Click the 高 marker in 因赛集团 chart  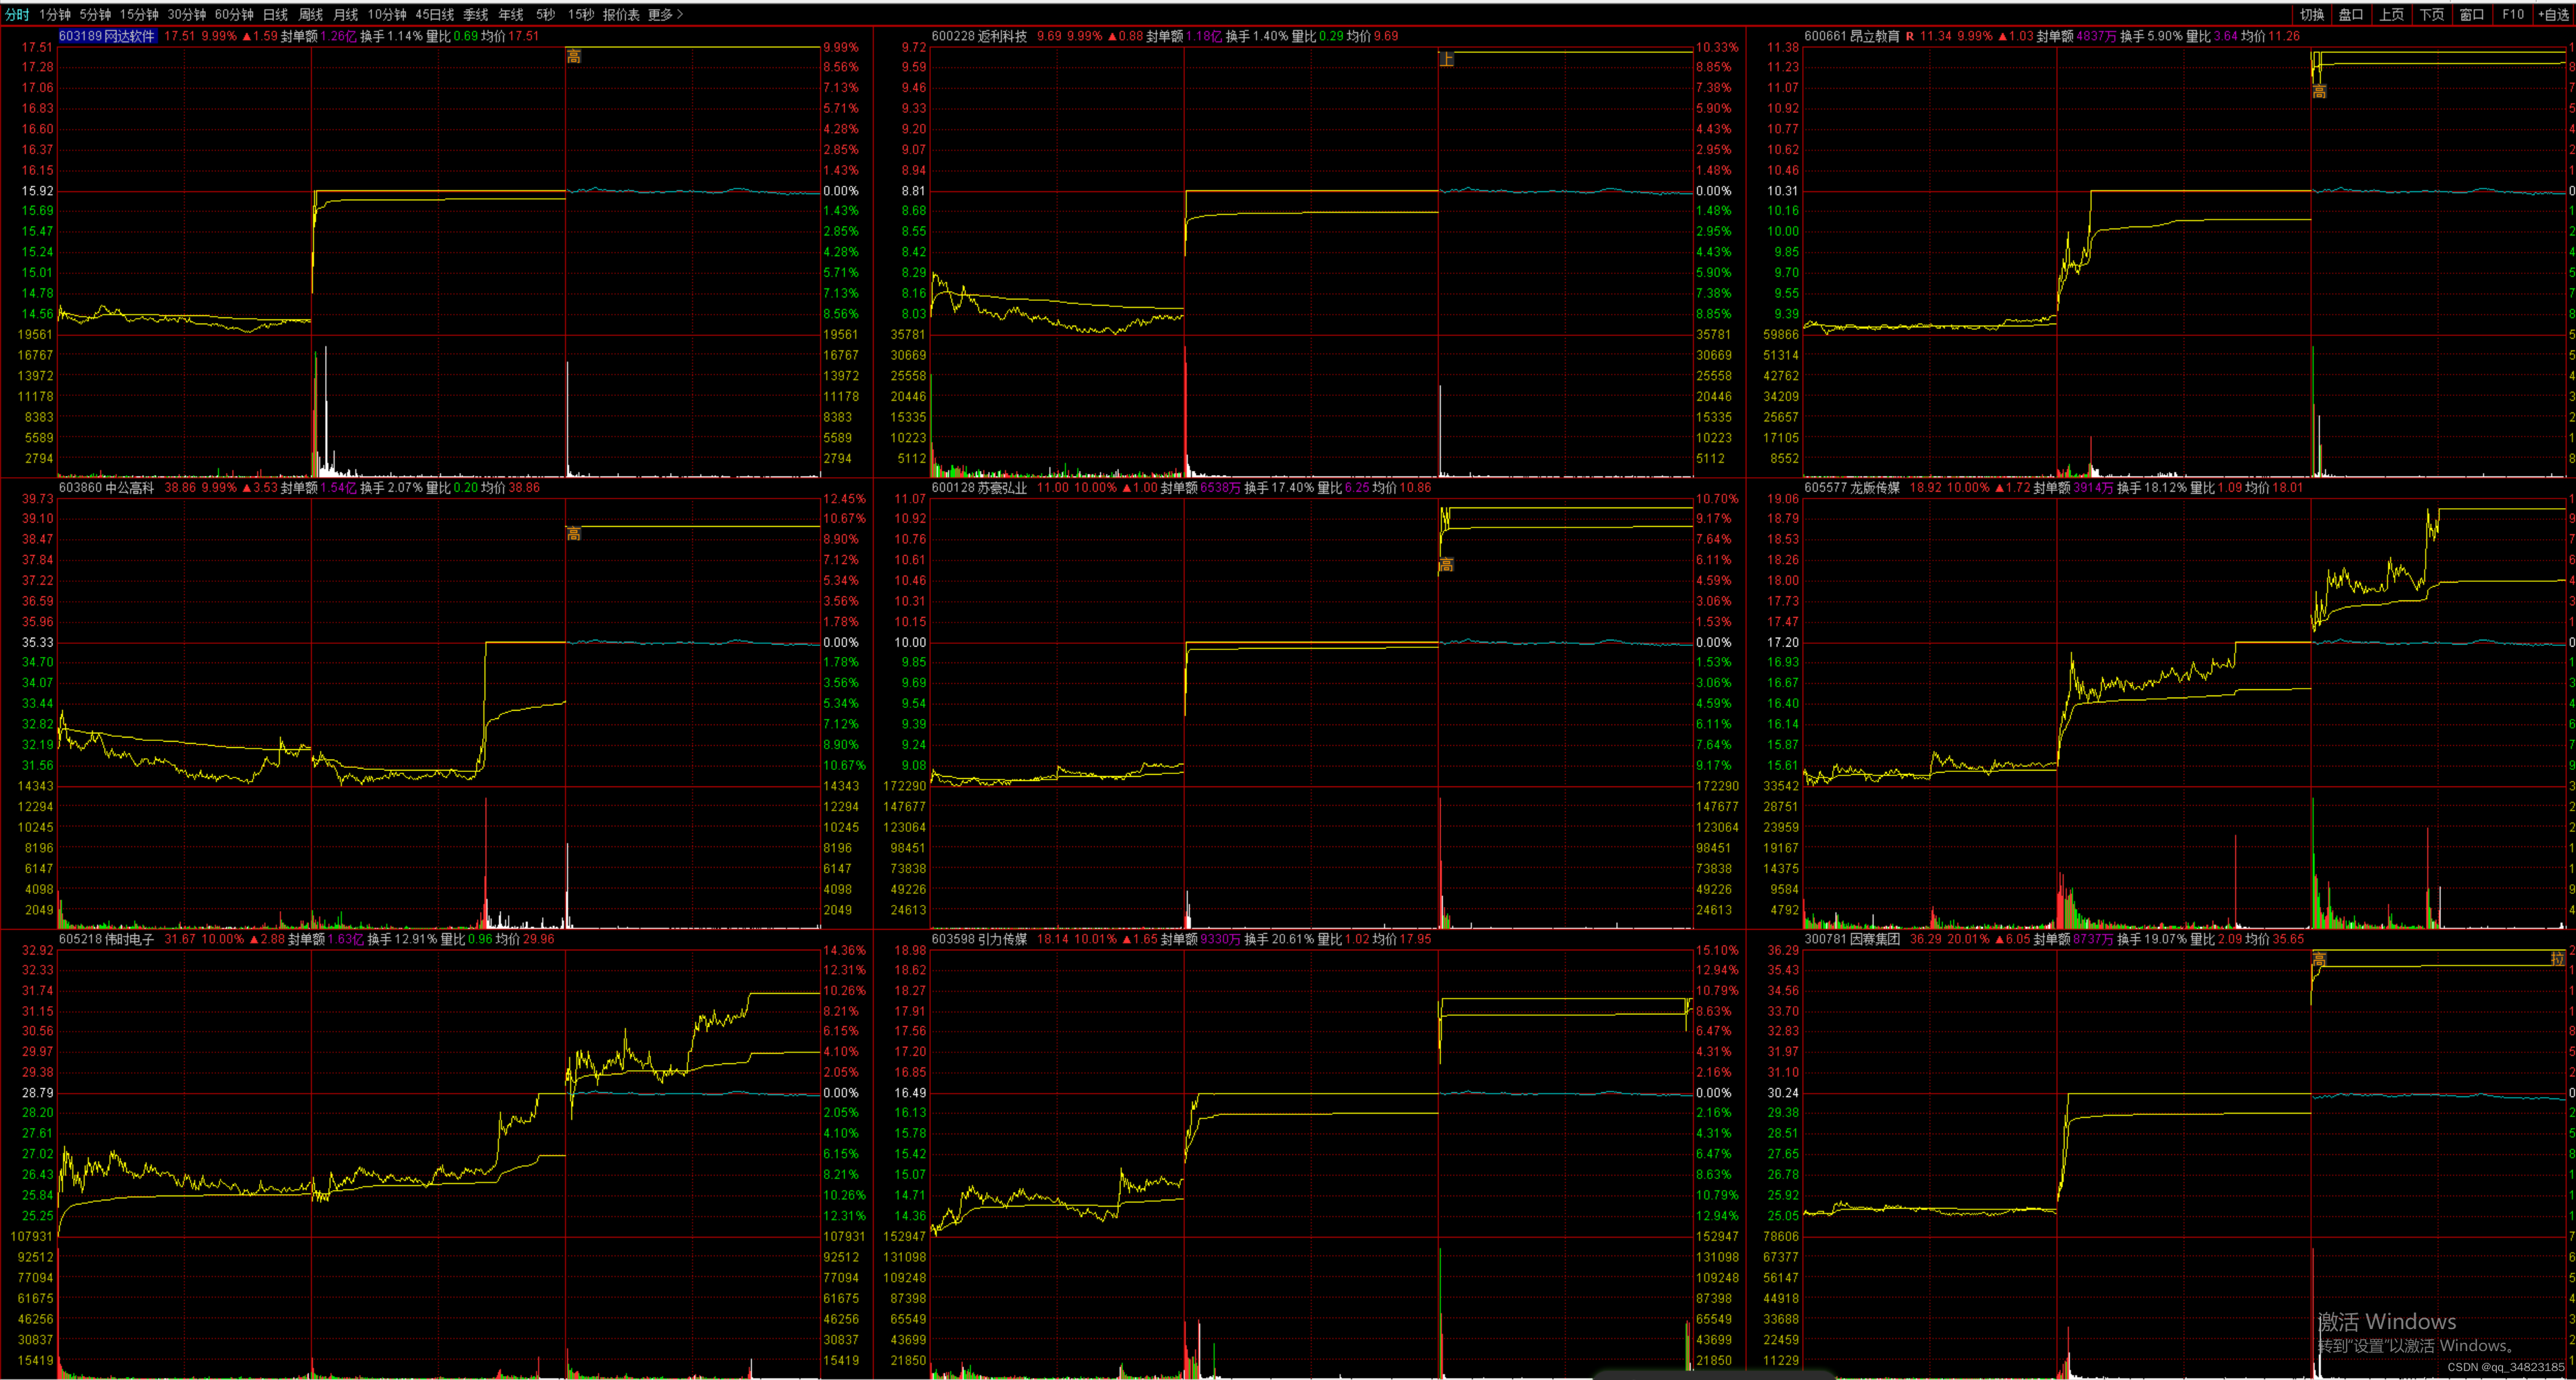pos(2319,960)
